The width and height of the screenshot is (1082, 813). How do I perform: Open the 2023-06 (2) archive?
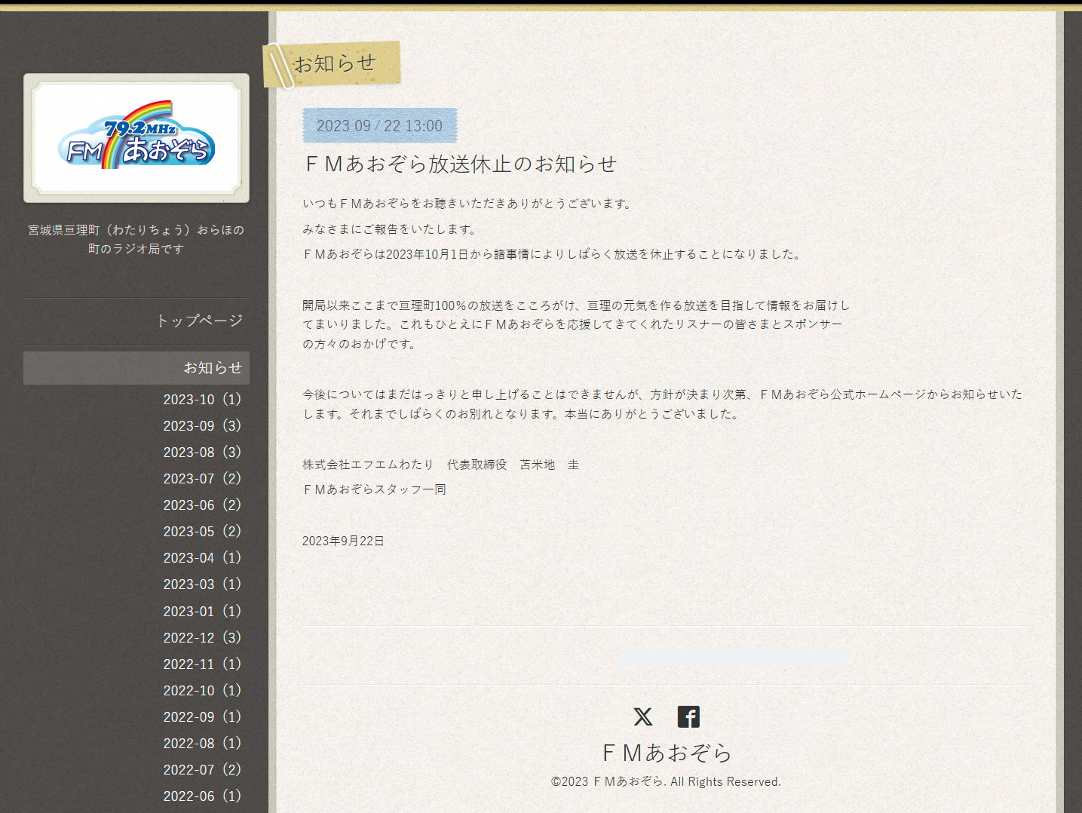tap(201, 505)
